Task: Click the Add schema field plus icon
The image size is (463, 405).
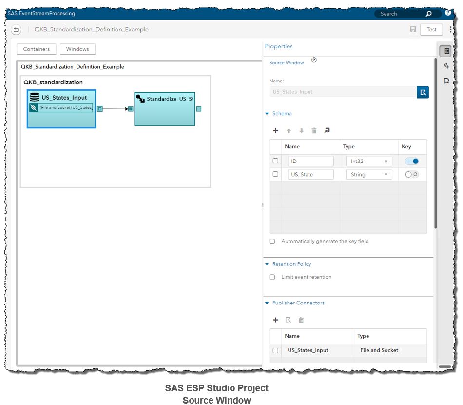Action: (275, 131)
